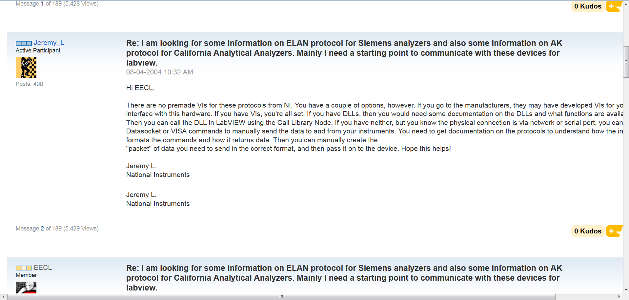The height and width of the screenshot is (300, 629).
Task: Open Jeremy_L chessboard avatar
Action: pyautogui.click(x=26, y=67)
